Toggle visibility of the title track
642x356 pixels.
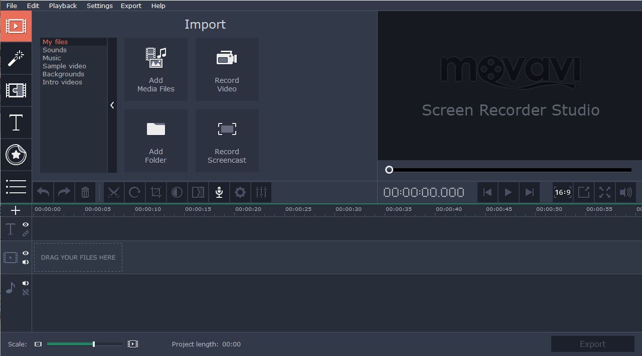(x=26, y=224)
